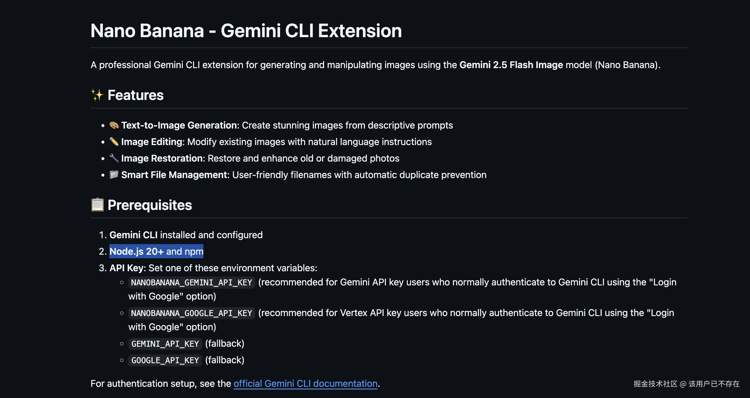Screen dimensions: 750x398
Task: Click the pencil emoji before Image Editing
Action: (x=114, y=142)
